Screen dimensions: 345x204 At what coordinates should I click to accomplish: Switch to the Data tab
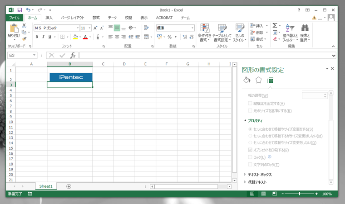click(112, 18)
